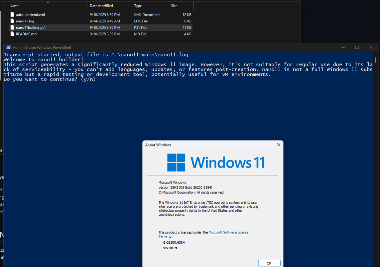The image size is (380, 267).
Task: Select autounattend.xml file name
Action: (x=30, y=15)
